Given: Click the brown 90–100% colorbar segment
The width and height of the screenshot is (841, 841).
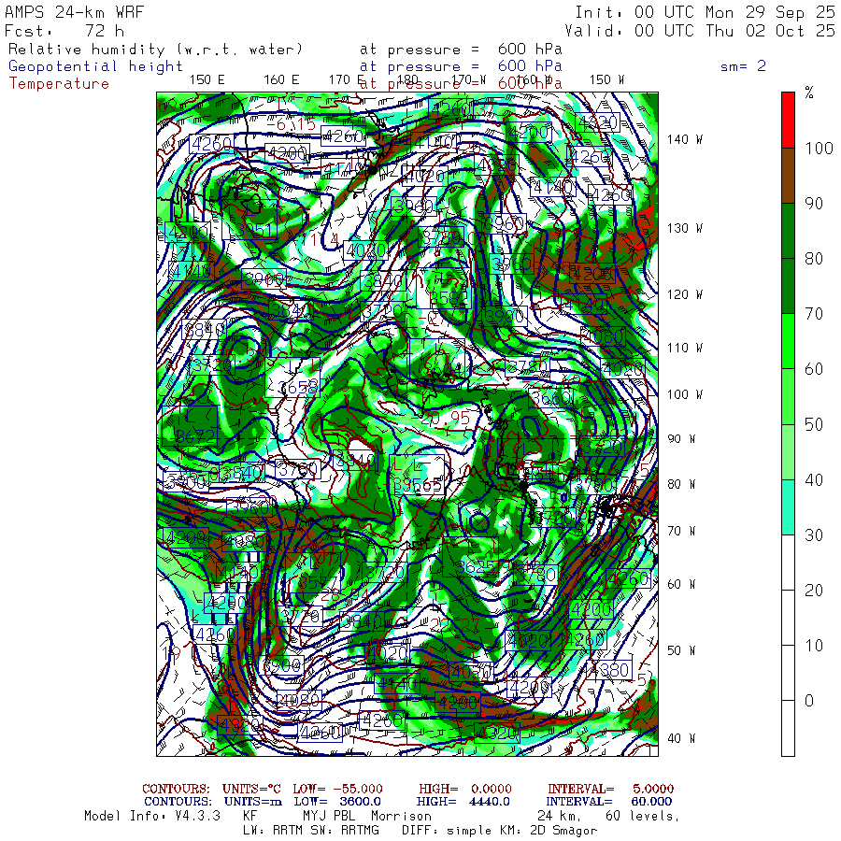Looking at the screenshot, I should 788,176.
